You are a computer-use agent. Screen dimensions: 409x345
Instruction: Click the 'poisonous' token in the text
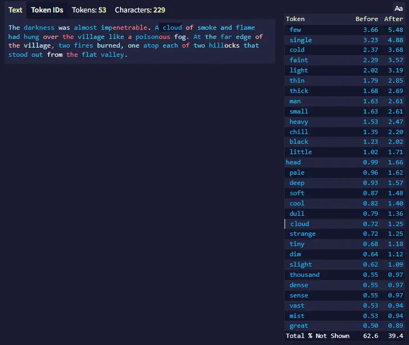tap(151, 37)
